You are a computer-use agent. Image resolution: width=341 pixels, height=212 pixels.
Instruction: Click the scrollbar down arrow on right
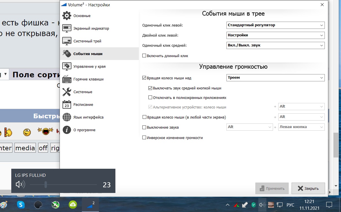336,186
